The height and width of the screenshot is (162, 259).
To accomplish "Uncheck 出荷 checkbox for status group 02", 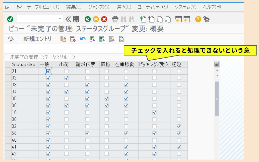I will (x=66, y=78).
